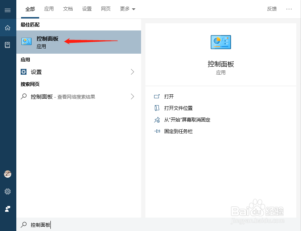The width and height of the screenshot is (301, 231).
Task: Click the 固定到任务栏 pin icon
Action: (x=157, y=131)
